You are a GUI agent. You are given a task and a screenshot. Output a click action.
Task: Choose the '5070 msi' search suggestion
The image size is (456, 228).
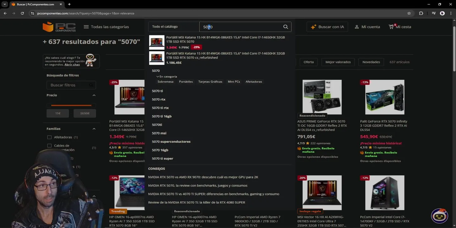159,133
